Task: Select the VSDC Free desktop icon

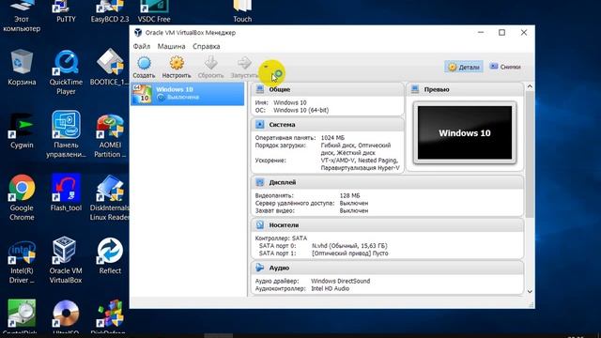Action: click(x=154, y=11)
